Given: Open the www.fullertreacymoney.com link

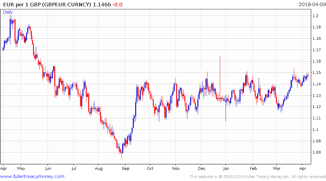Looking at the screenshot, I should click(32, 176).
